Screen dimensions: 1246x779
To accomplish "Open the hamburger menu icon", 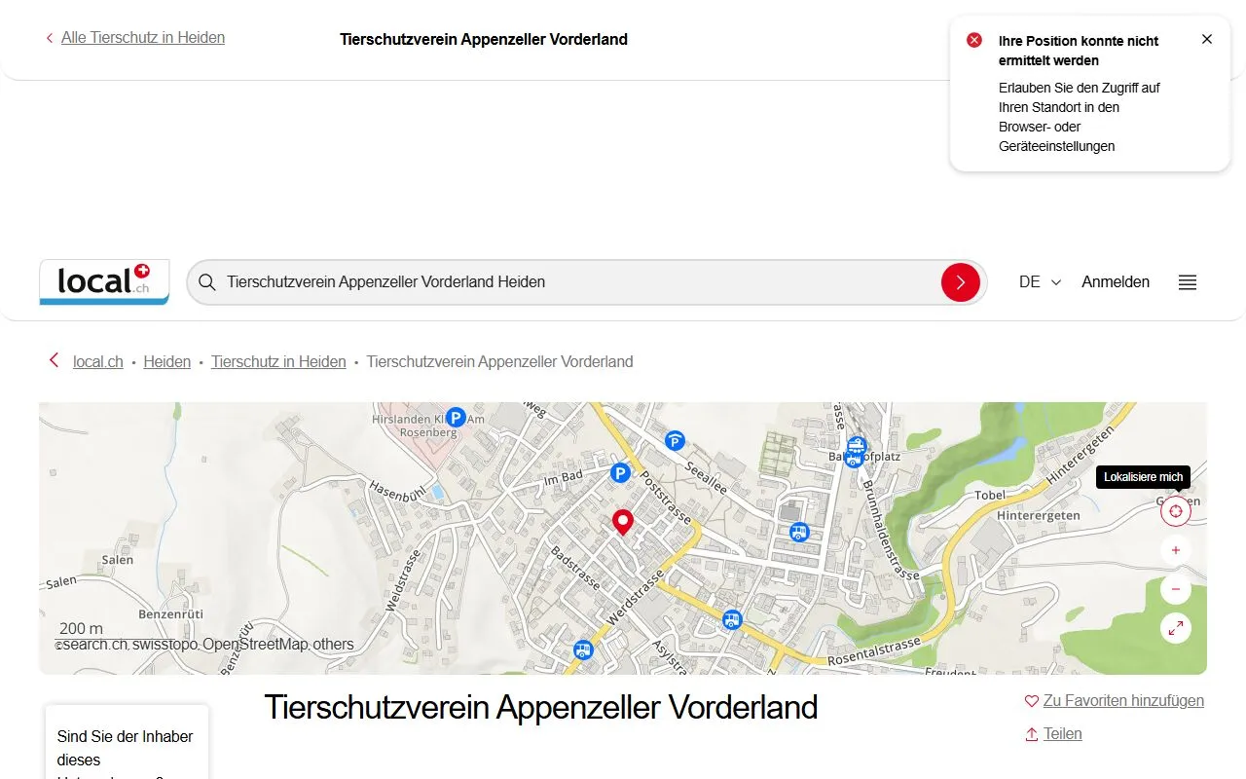I will tap(1187, 281).
